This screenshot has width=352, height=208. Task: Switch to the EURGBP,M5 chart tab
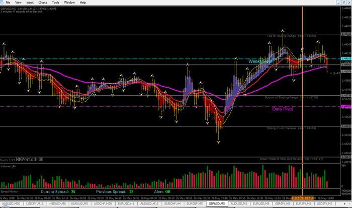click(195, 203)
